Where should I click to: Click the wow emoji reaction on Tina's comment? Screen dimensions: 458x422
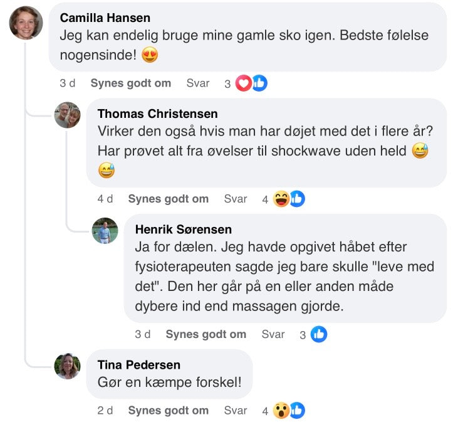pos(281,411)
